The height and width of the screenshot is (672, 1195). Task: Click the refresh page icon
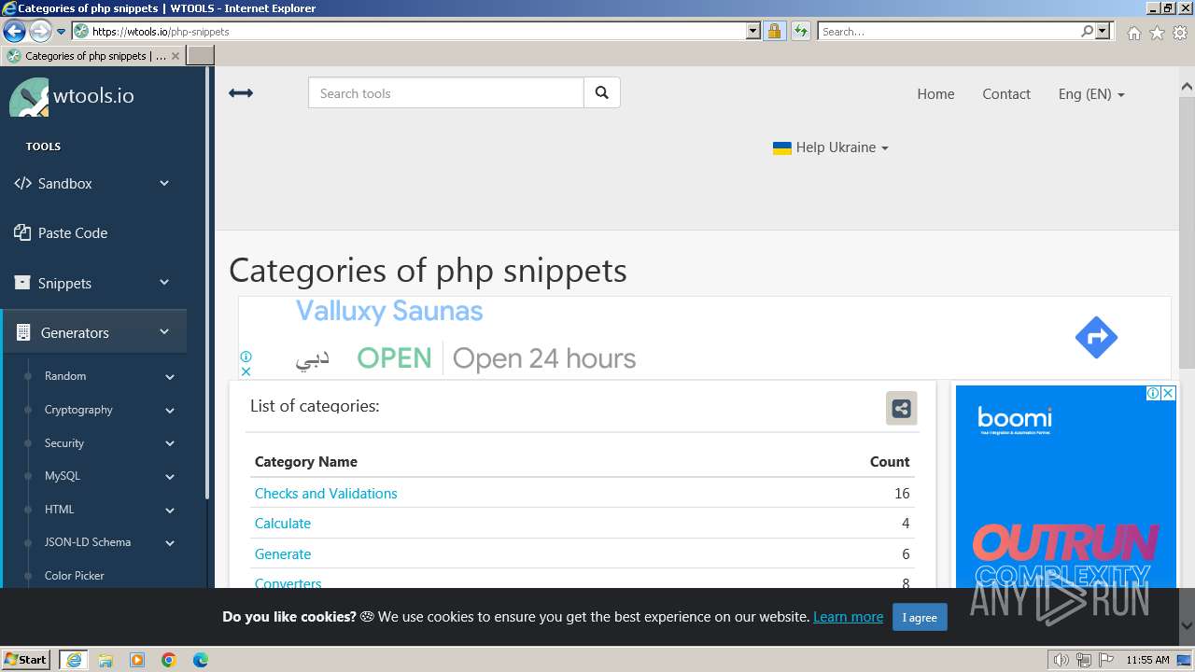point(800,31)
